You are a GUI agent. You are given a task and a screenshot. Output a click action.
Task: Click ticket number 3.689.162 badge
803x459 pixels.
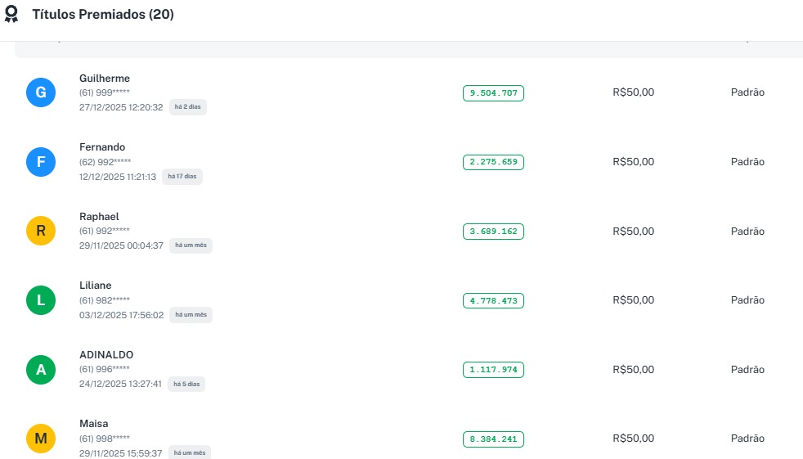click(x=493, y=232)
